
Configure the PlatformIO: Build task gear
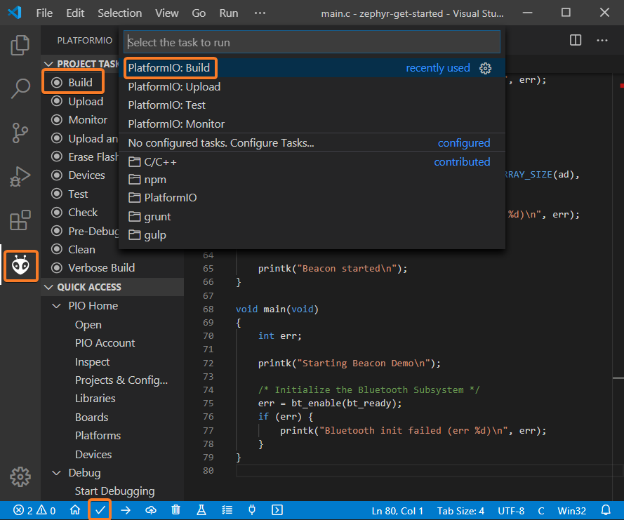click(x=485, y=68)
